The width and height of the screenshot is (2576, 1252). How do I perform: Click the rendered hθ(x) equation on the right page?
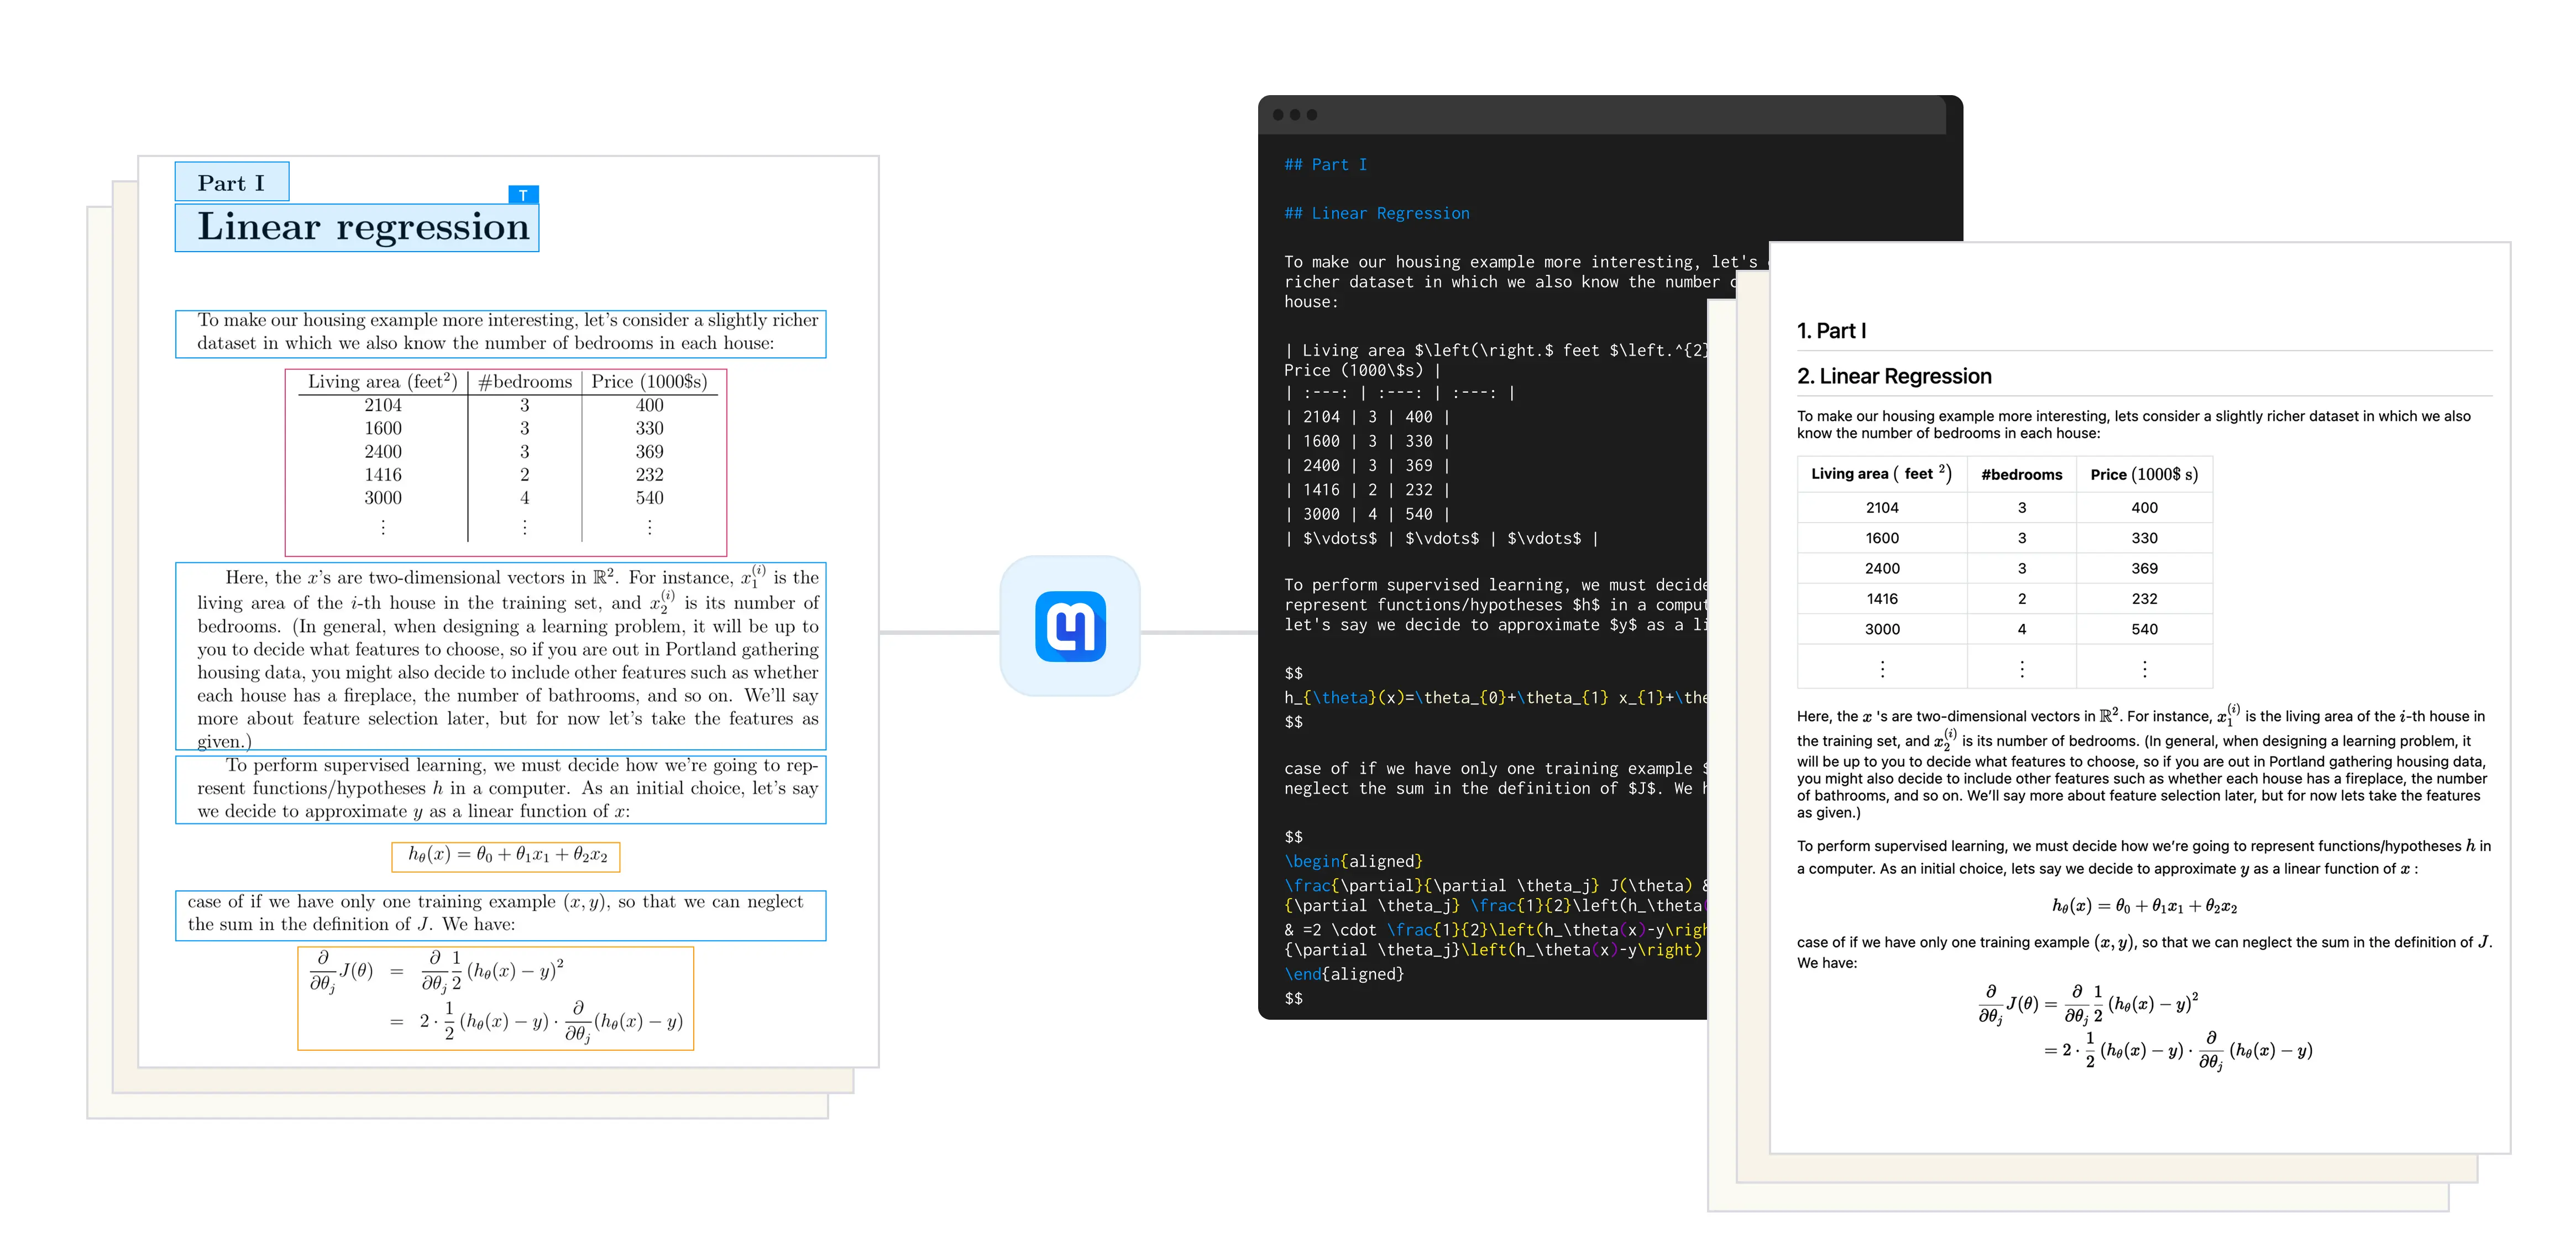click(x=2144, y=906)
